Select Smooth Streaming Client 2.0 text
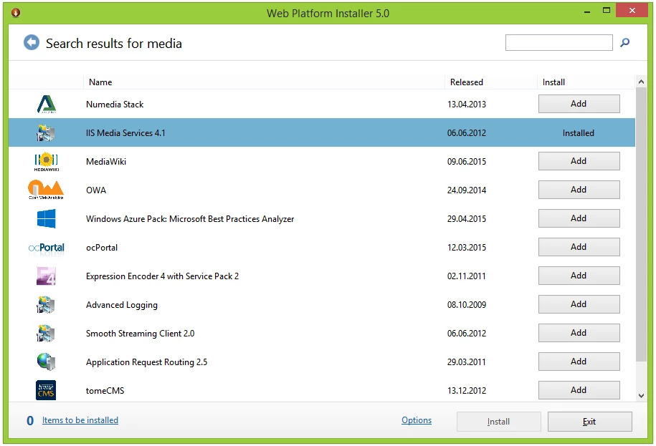 coord(140,334)
